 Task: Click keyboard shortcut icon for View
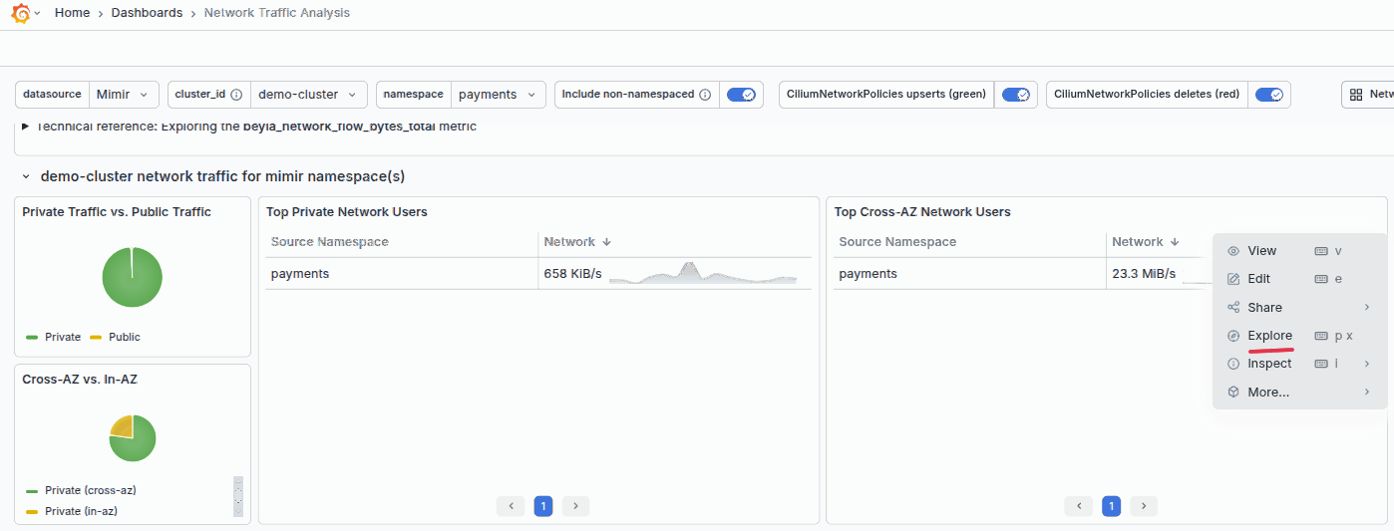pyautogui.click(x=1321, y=251)
